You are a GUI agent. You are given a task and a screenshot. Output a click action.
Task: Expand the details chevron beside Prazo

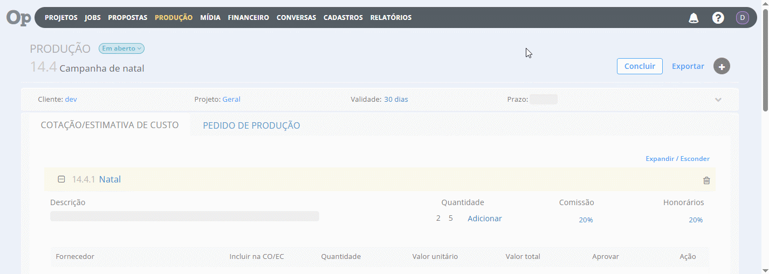tap(718, 100)
